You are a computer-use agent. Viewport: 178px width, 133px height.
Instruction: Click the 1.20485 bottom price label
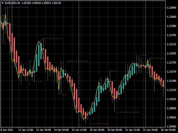click(x=171, y=126)
